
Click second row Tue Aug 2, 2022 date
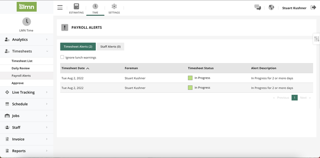tap(72, 88)
